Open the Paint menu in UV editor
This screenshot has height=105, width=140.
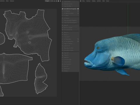pos(7,1)
